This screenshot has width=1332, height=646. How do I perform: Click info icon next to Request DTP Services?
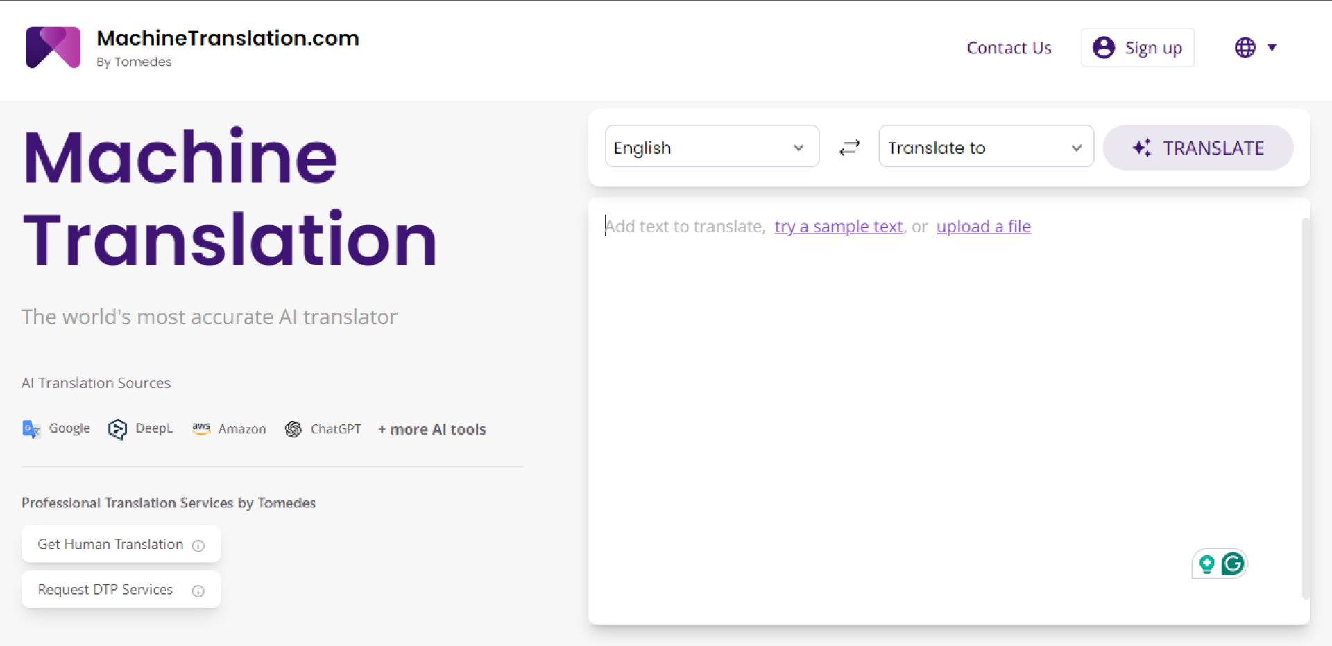[x=198, y=591]
